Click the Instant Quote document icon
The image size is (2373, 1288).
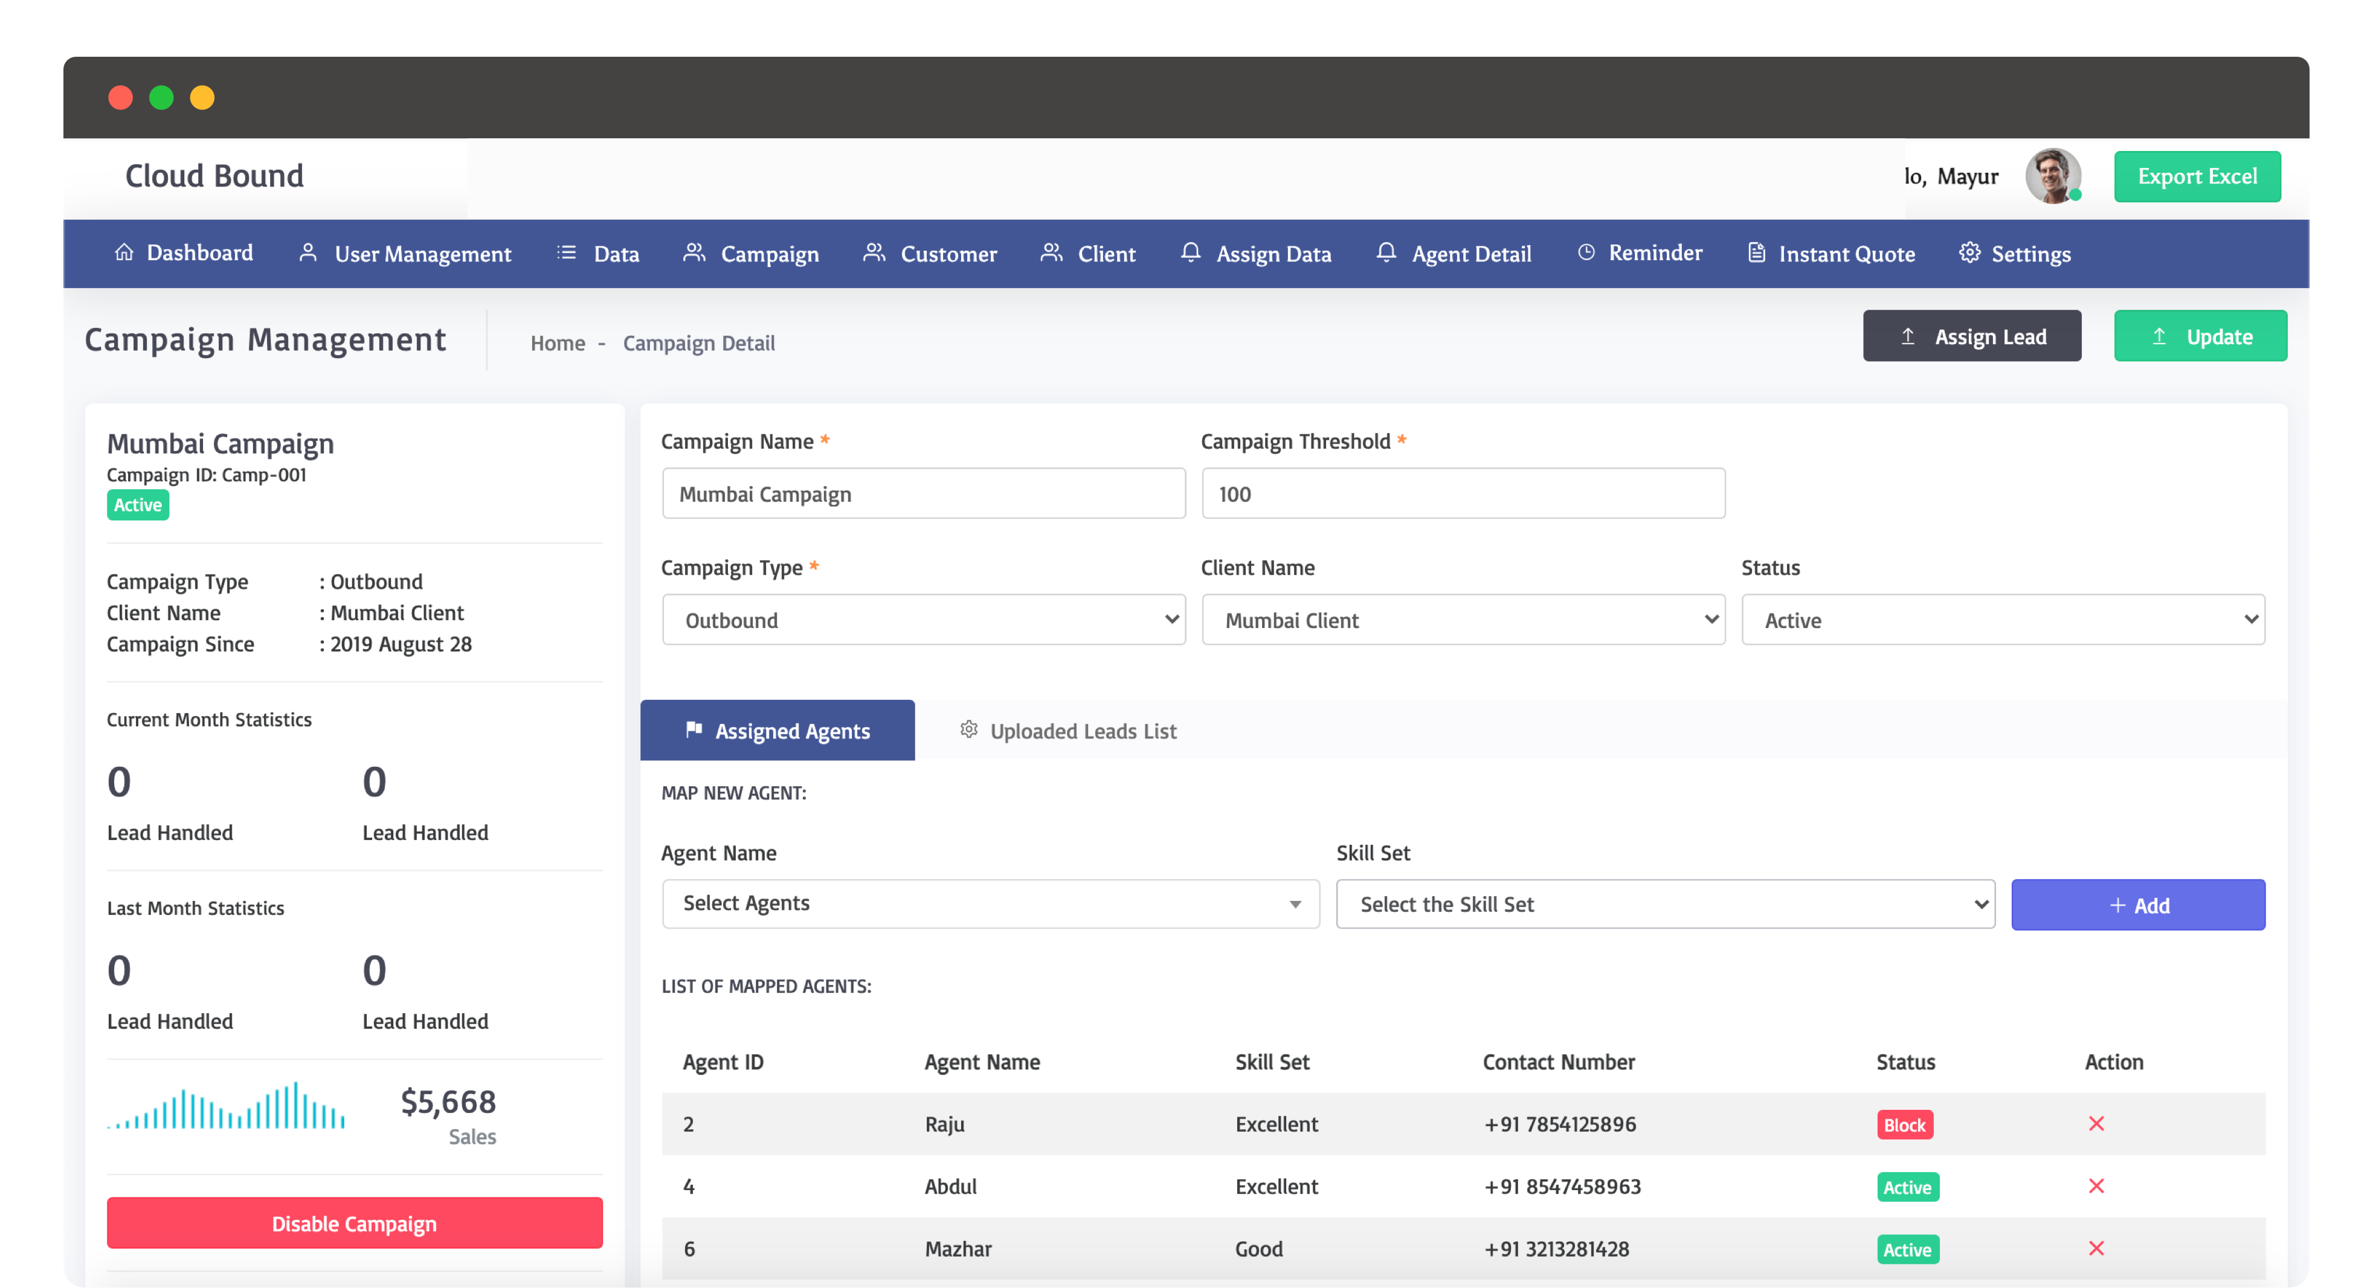pyautogui.click(x=1757, y=252)
